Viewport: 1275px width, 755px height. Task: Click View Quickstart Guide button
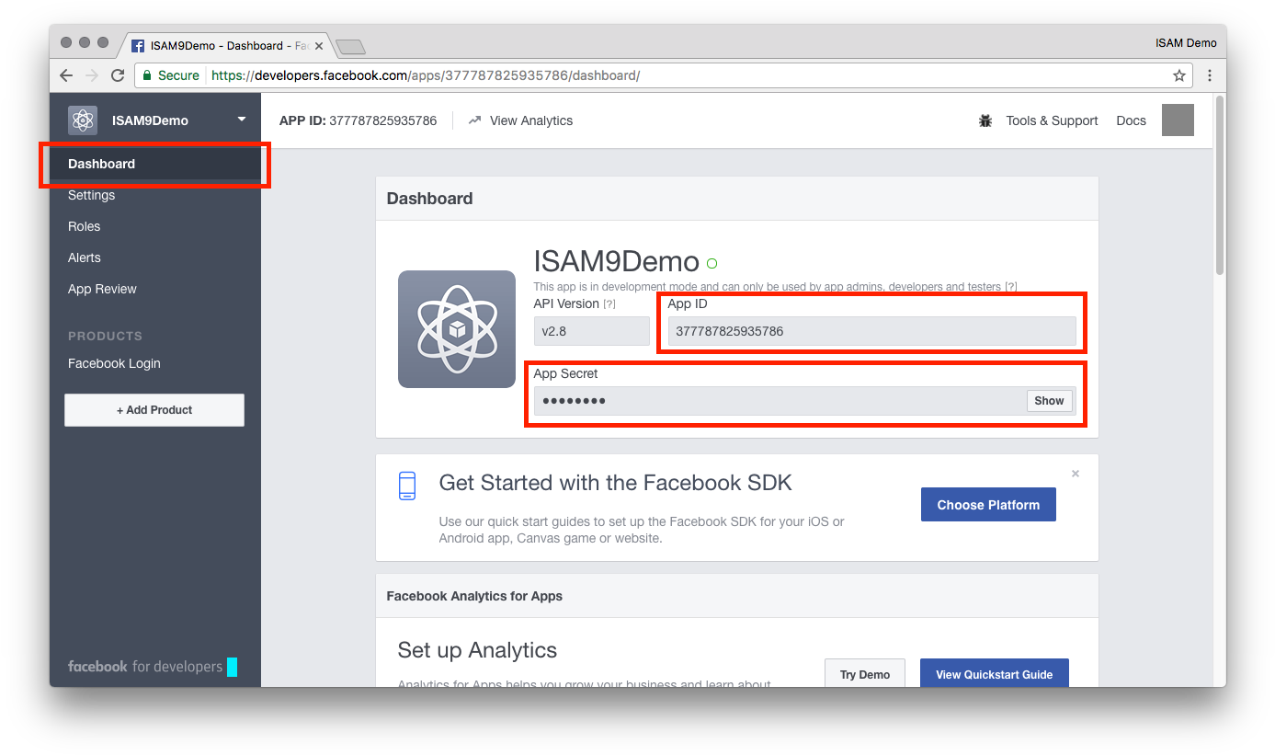994,675
